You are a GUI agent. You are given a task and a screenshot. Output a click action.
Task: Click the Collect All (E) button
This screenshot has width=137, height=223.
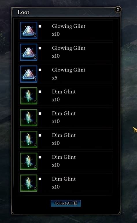click(66, 203)
